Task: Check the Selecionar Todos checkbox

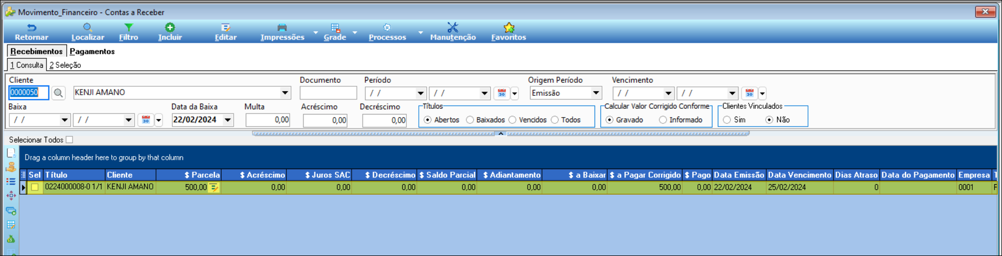Action: (x=69, y=140)
